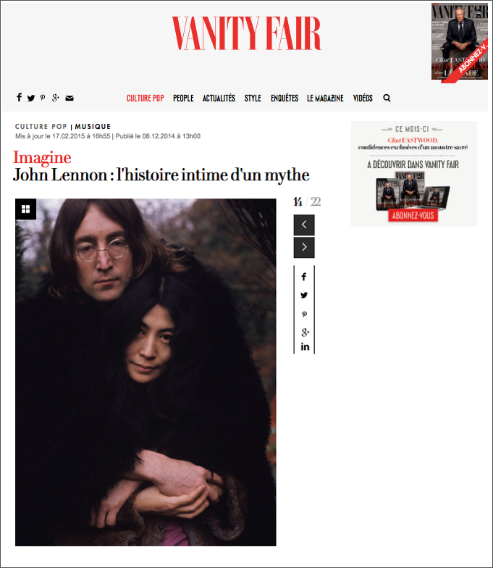Image resolution: width=493 pixels, height=568 pixels.
Task: Select the People menu item
Action: (183, 99)
